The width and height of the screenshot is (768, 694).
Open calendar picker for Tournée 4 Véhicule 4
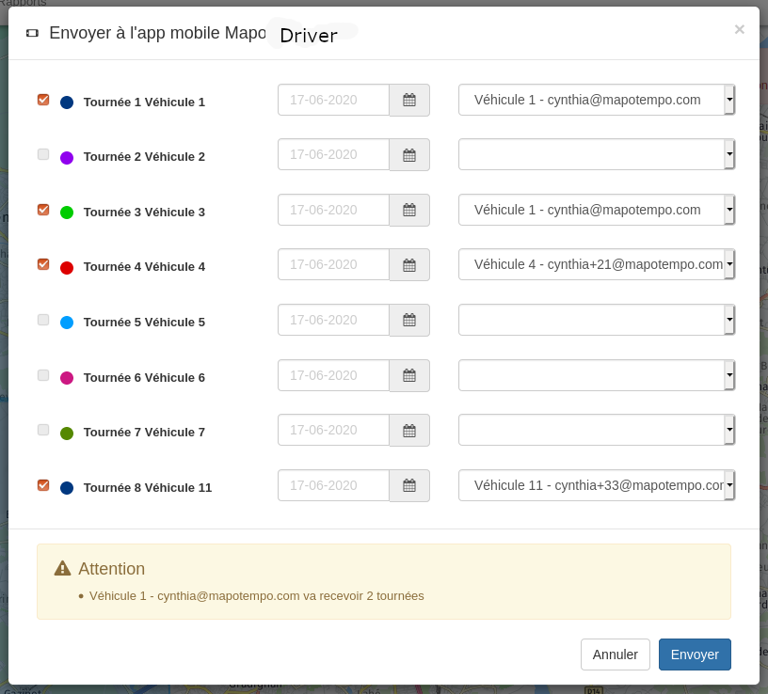[x=409, y=265]
